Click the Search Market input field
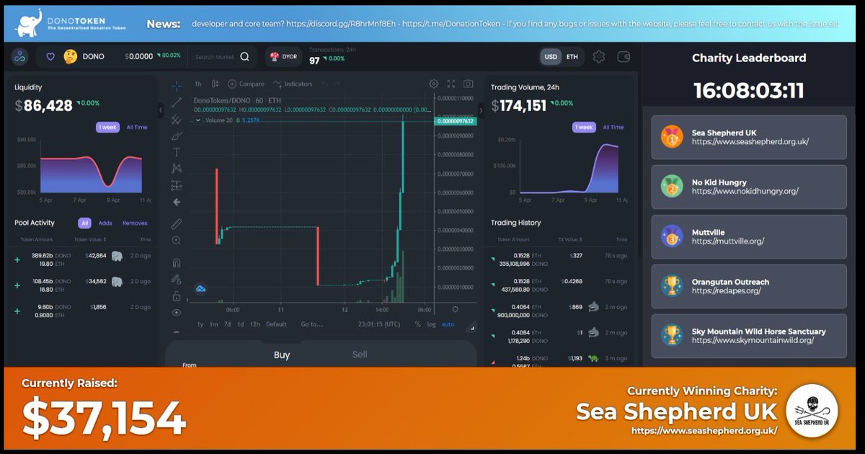 coord(216,57)
